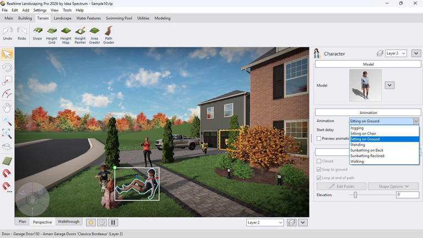Viewport: 423px width, 238px height.
Task: Open the Add menu
Action: [26, 10]
